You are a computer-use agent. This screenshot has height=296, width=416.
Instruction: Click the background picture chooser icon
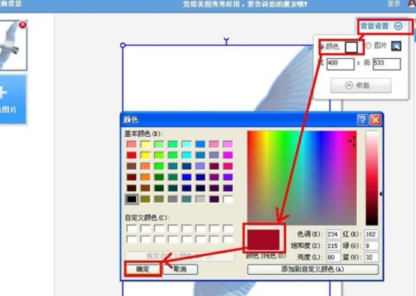[x=396, y=46]
